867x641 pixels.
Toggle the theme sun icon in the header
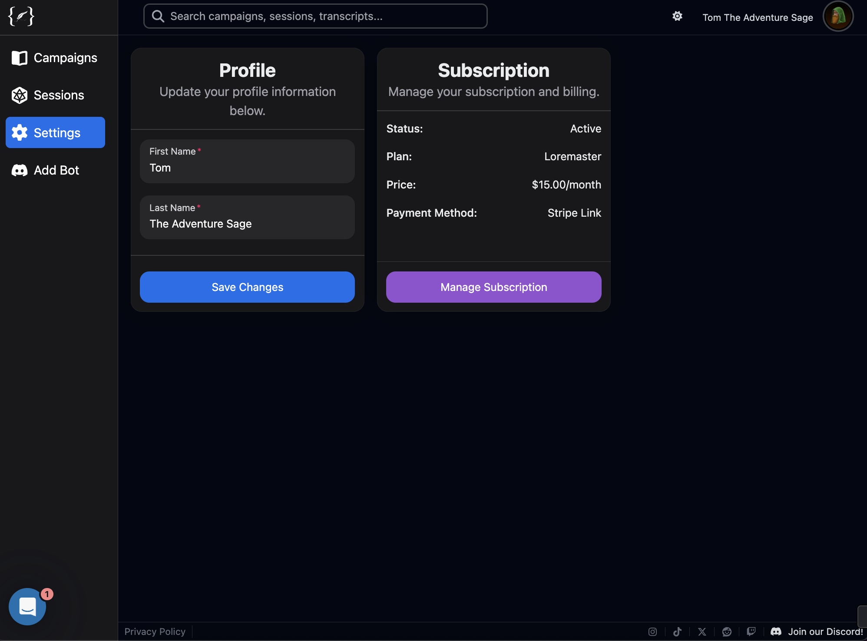pyautogui.click(x=677, y=17)
